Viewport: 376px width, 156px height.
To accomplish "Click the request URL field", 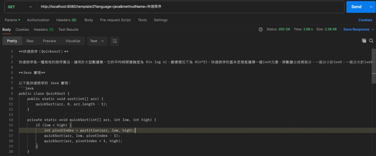I will pos(191,7).
